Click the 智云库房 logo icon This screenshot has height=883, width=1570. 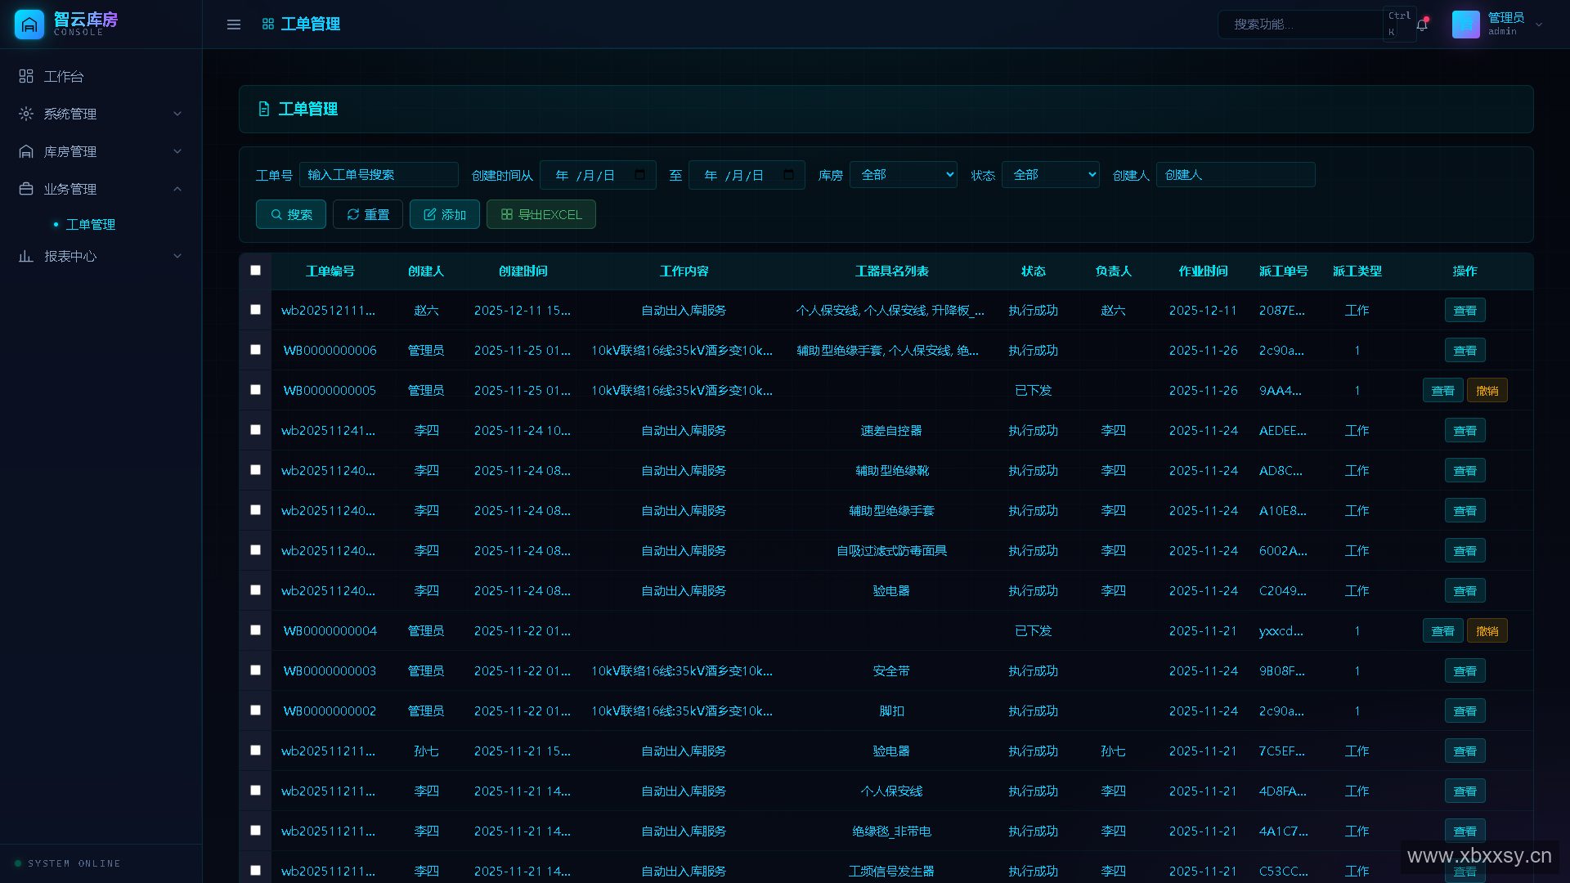(29, 25)
